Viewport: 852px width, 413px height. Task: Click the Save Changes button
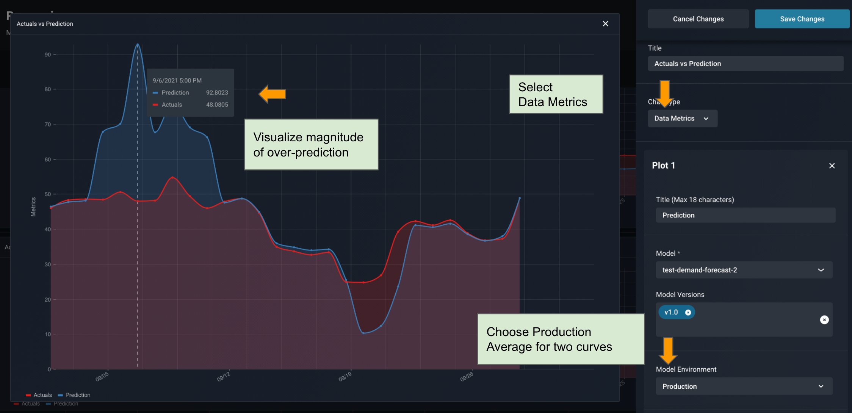802,19
